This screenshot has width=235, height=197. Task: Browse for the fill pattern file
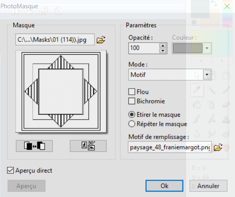(x=218, y=147)
